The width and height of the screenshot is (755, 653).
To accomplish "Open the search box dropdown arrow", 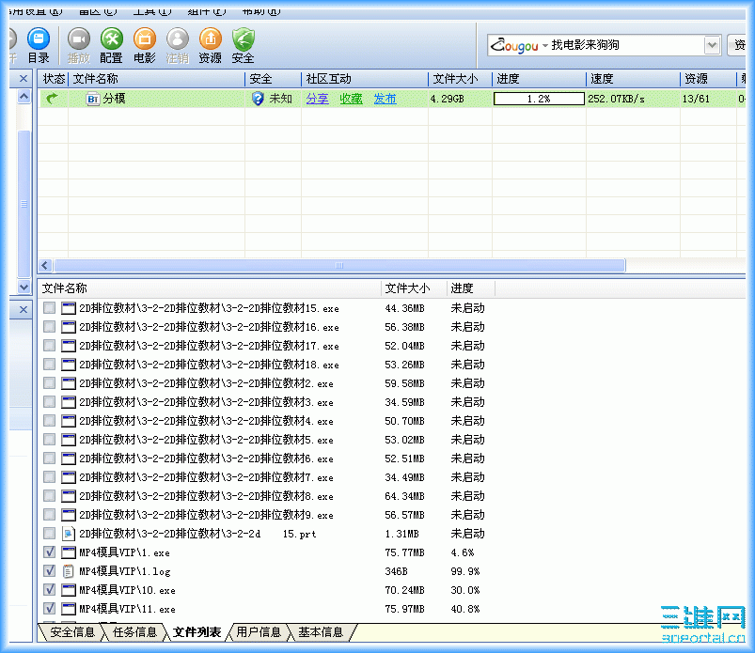I will (712, 45).
